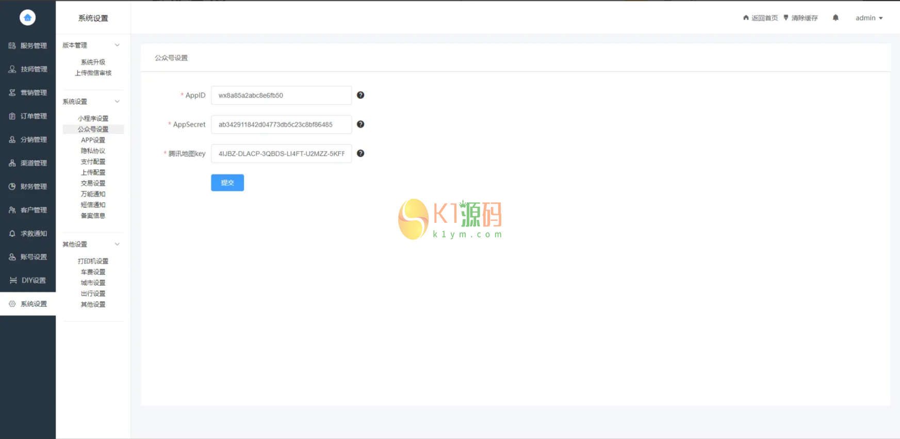Open 渠道管理 from the dark sidebar
Image resolution: width=900 pixels, height=439 pixels.
click(x=28, y=163)
